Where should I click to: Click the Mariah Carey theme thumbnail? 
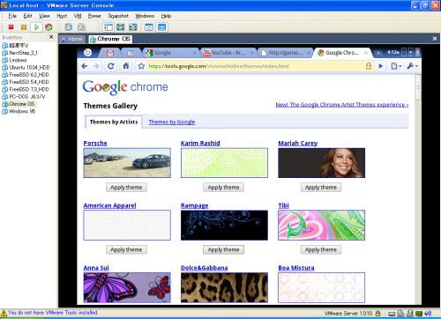tap(321, 163)
